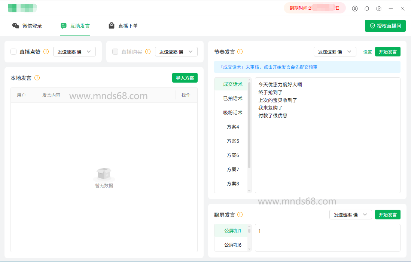Open the 设置 link in 节奏发言
Viewport: 411px width, 262px height.
click(368, 52)
